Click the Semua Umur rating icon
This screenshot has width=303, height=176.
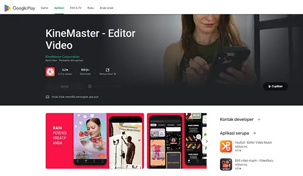pos(107,70)
